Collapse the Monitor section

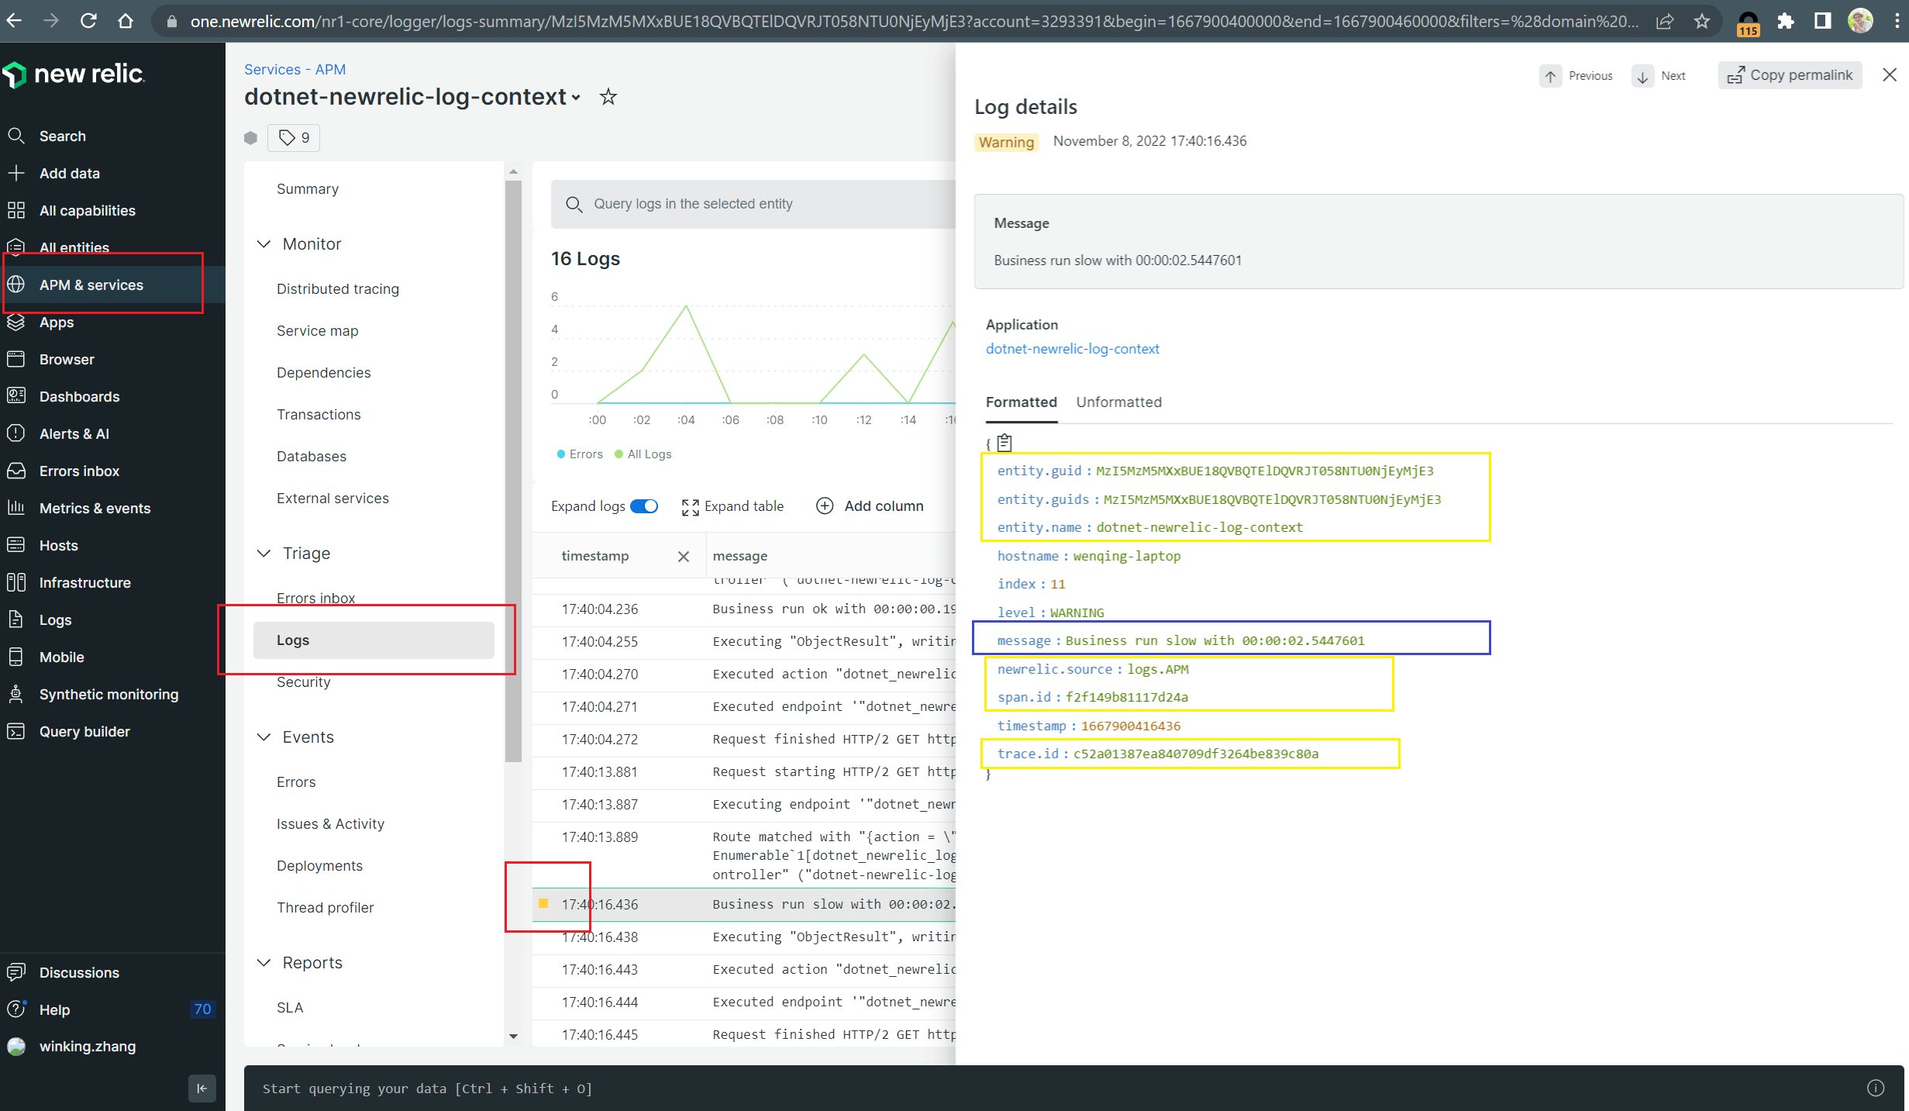pyautogui.click(x=264, y=244)
